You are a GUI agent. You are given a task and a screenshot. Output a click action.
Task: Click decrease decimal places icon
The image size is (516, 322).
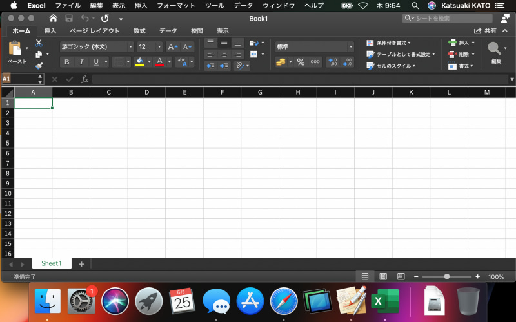[x=347, y=62]
